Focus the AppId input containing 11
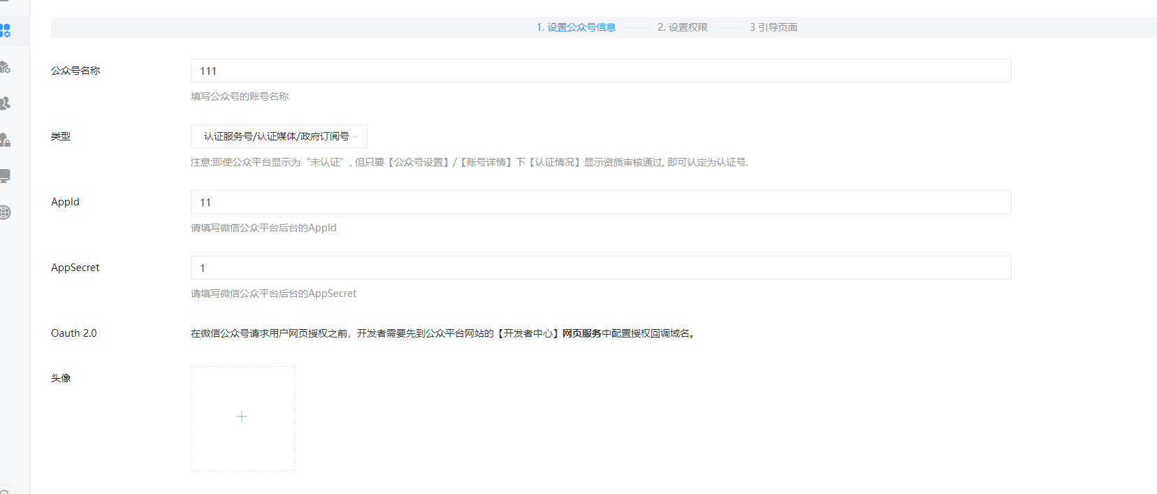Image resolution: width=1157 pixels, height=494 pixels. pyautogui.click(x=601, y=202)
